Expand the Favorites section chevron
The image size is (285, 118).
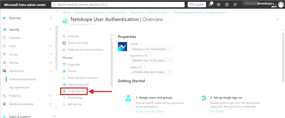click(51, 18)
